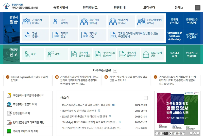Open FAQ about Internet Explorer 인쇄
The width and height of the screenshot is (203, 138).
(29, 79)
